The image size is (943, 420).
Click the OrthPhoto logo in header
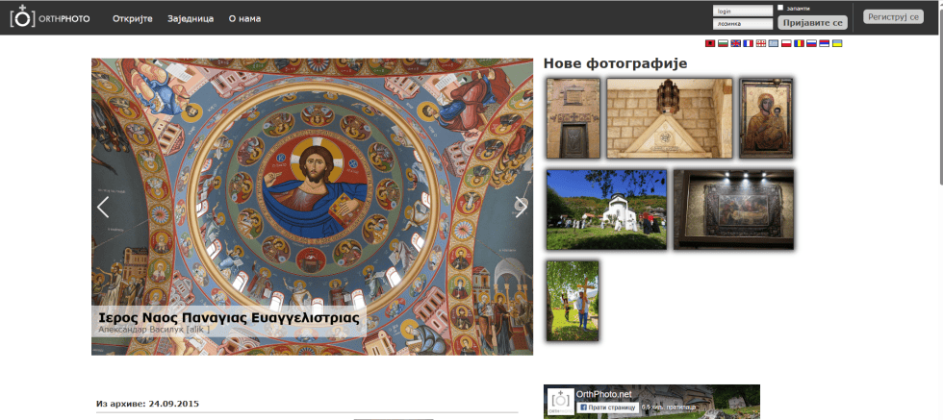coord(49,17)
